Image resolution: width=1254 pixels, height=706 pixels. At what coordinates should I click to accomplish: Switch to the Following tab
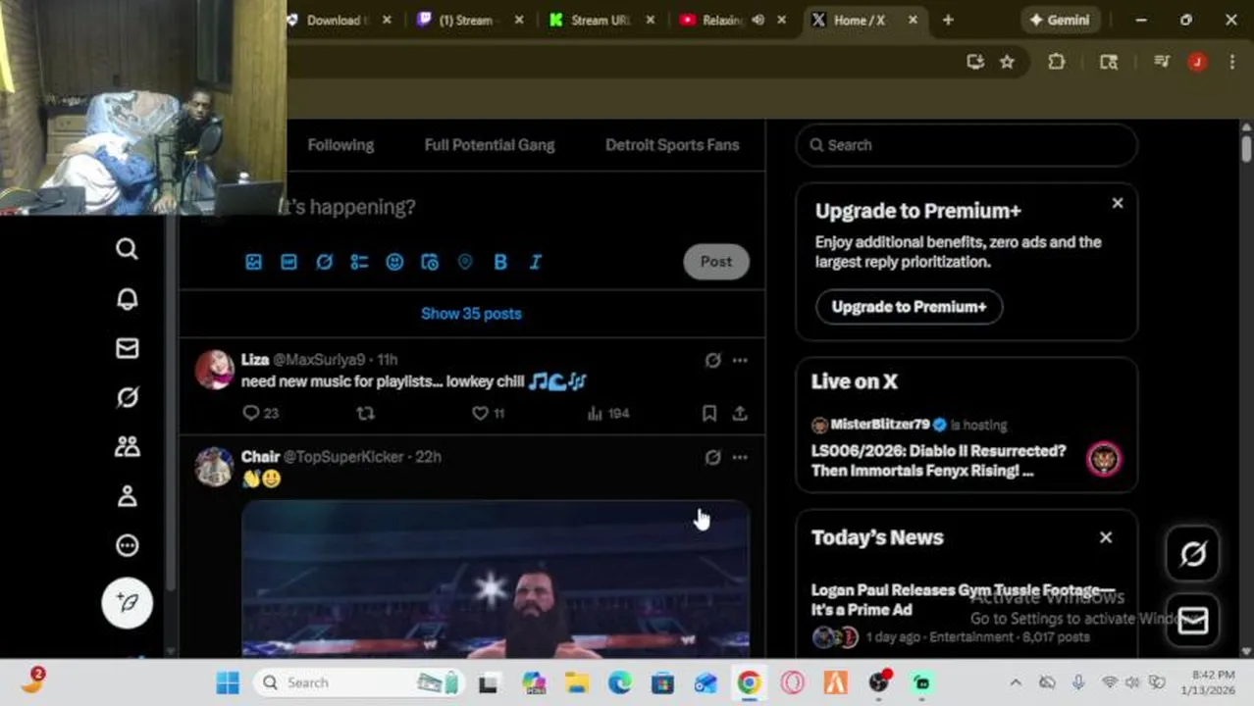click(340, 145)
